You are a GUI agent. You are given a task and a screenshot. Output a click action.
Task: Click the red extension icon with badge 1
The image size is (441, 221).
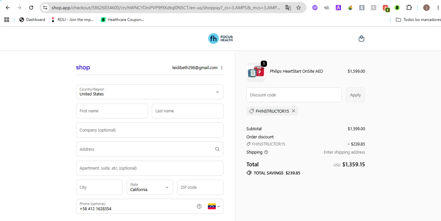tap(386, 8)
